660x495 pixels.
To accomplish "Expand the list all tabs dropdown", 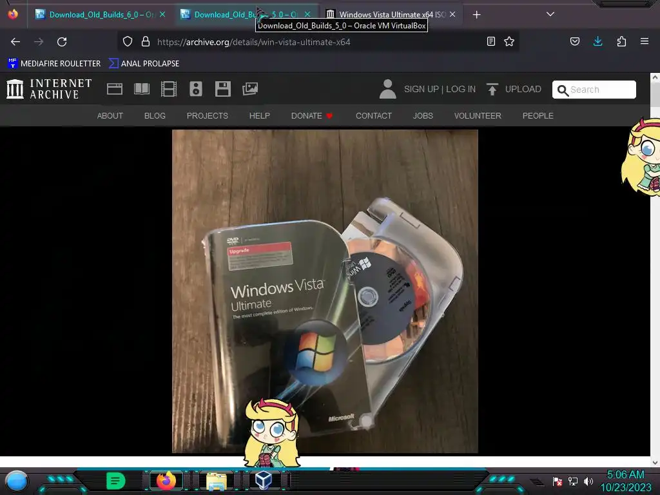I will pos(550,14).
